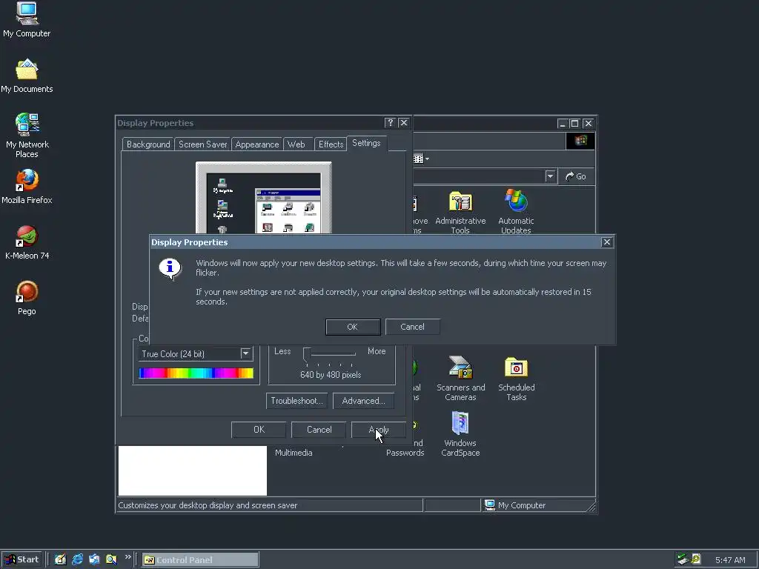
Task: Click Windows flag logo in Control Panel toolbar
Action: [x=580, y=141]
